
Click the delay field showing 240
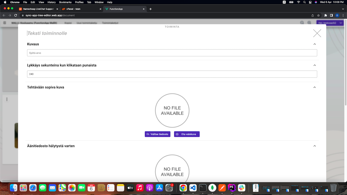(x=172, y=74)
